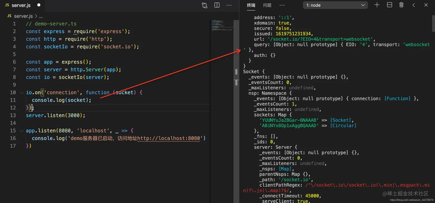Collapse the app.listen fold at line 15
Viewport: 435px width, 203px height.
coord(21,131)
